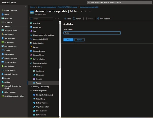Refresh the tables list
This screenshot has width=153, height=118.
[x=77, y=19]
